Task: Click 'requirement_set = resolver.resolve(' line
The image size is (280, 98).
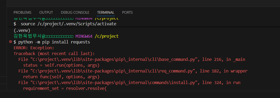Action: point(65,89)
